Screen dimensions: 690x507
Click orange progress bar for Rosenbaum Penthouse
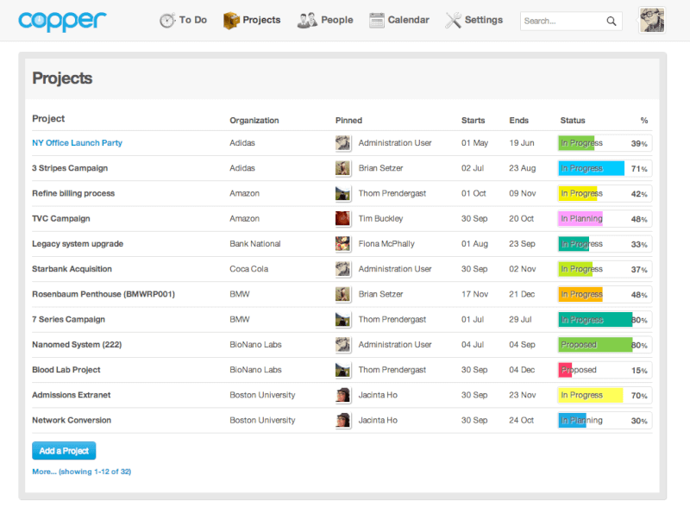[x=580, y=294]
